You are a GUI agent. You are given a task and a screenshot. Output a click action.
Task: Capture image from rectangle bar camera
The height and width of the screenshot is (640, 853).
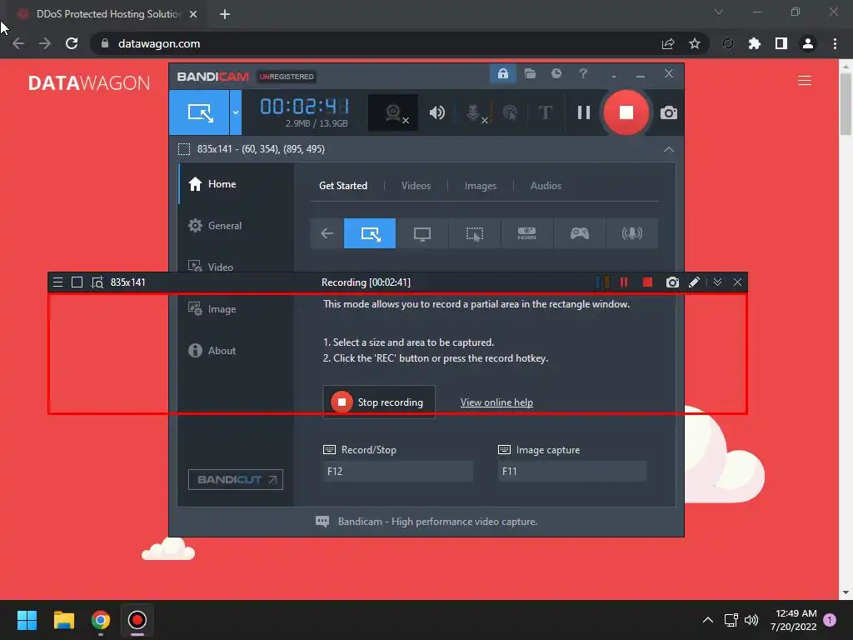click(x=672, y=282)
